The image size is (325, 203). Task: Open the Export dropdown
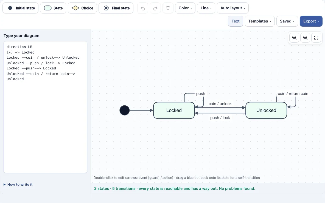point(311,21)
